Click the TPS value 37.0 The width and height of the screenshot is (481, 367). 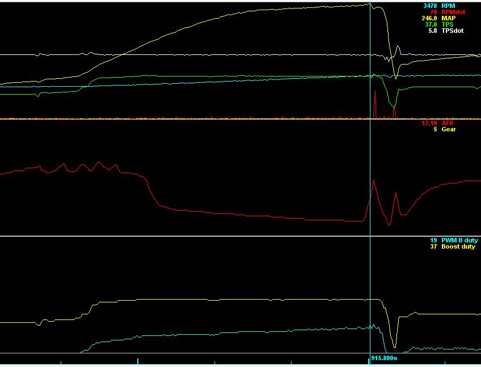(431, 24)
